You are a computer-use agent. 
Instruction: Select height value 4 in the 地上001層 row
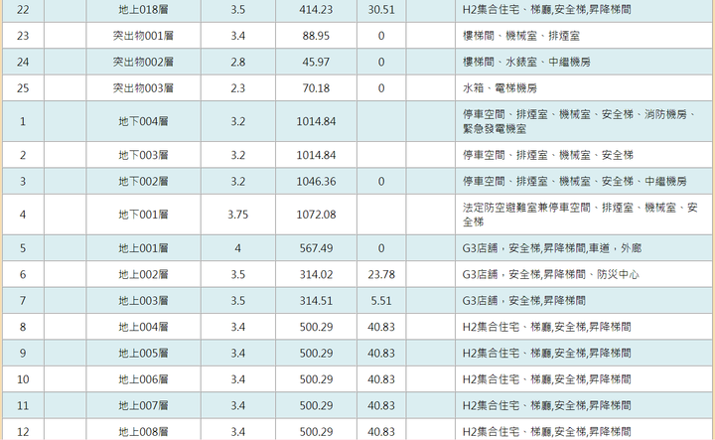click(237, 248)
